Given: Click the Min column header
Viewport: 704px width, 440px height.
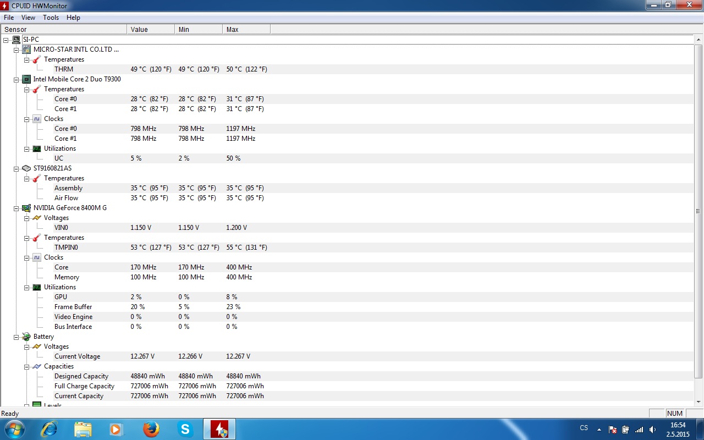Looking at the screenshot, I should [x=198, y=29].
